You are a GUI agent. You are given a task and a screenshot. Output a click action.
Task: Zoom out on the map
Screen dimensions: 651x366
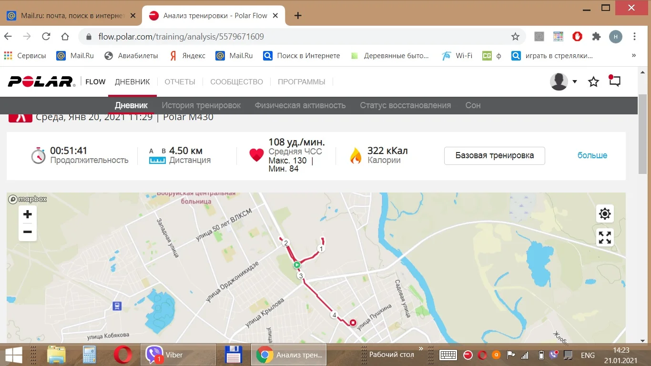point(28,232)
